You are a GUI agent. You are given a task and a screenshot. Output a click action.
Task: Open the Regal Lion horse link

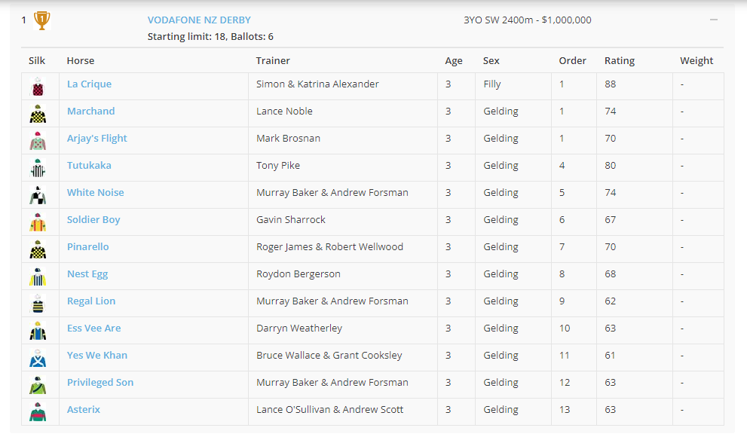tap(91, 301)
